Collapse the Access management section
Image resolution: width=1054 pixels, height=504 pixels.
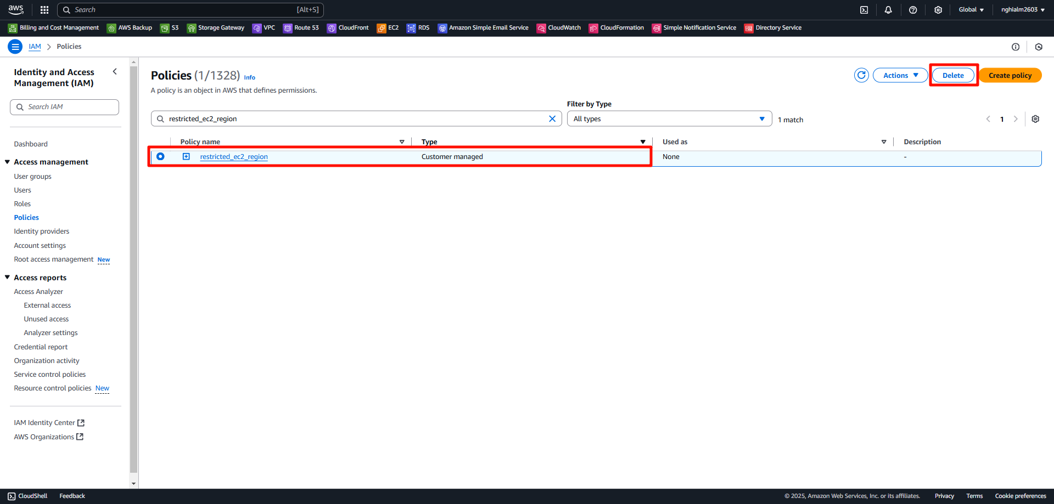(x=8, y=162)
